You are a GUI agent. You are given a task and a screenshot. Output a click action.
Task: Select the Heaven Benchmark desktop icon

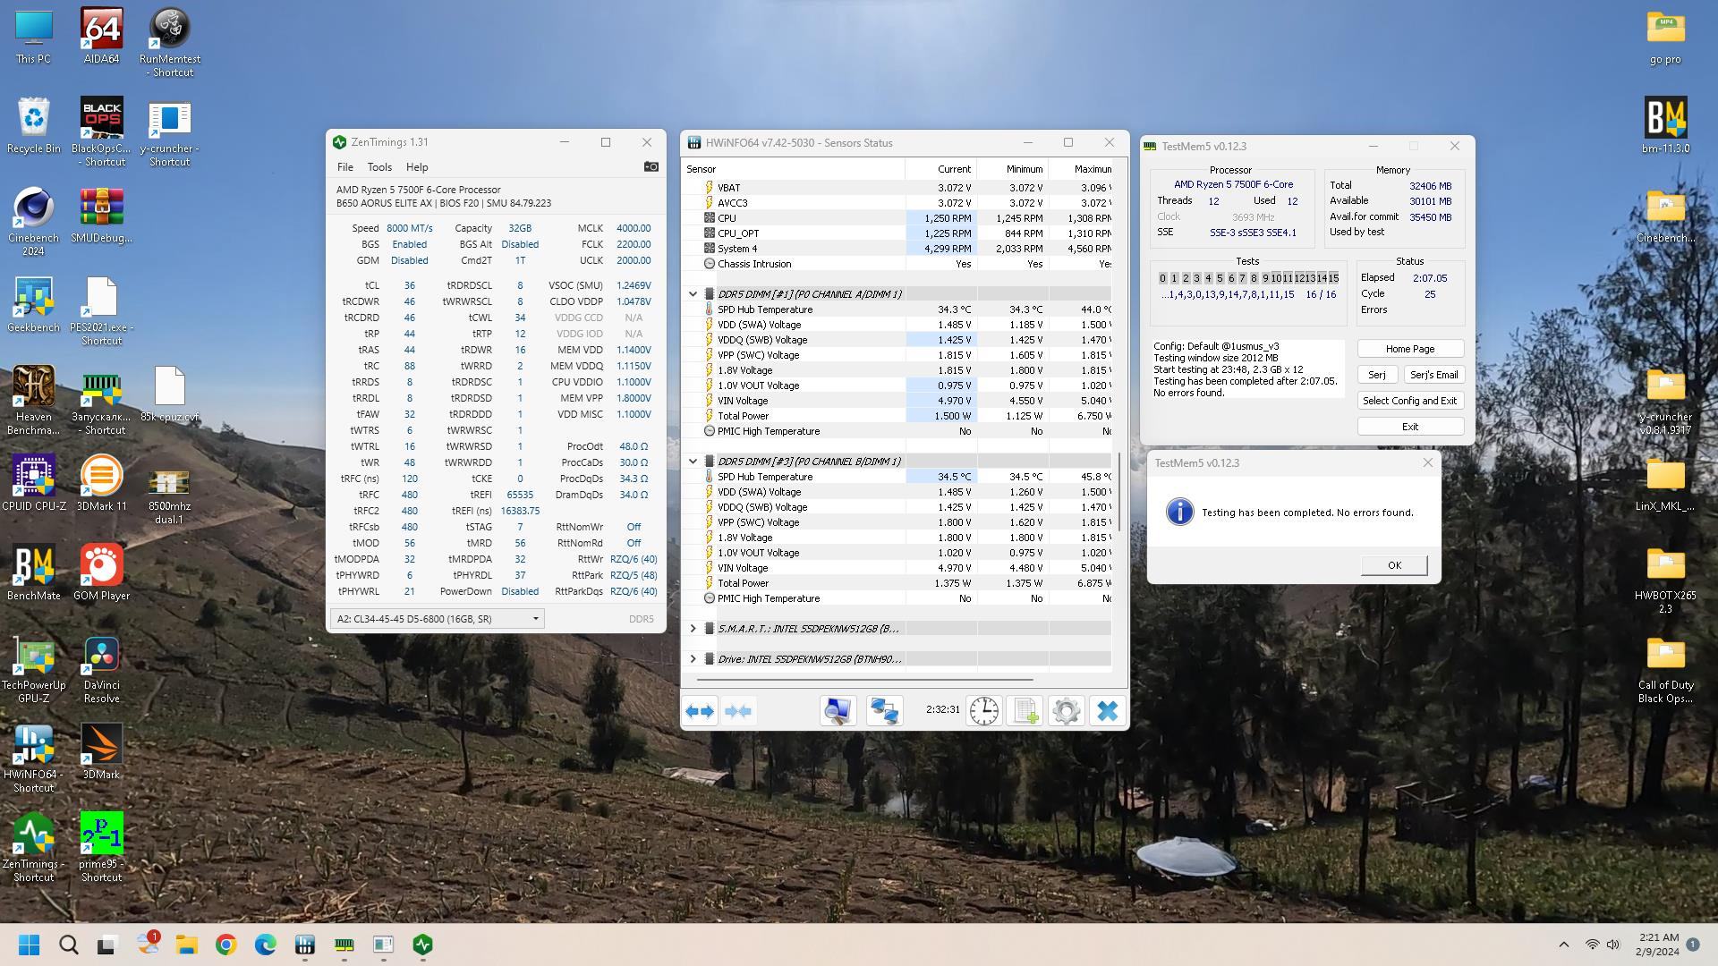[x=34, y=401]
